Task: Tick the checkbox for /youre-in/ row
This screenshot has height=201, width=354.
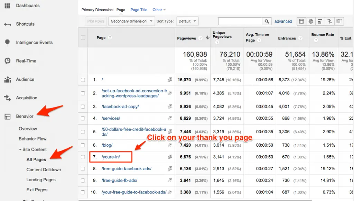Action: tap(83, 157)
